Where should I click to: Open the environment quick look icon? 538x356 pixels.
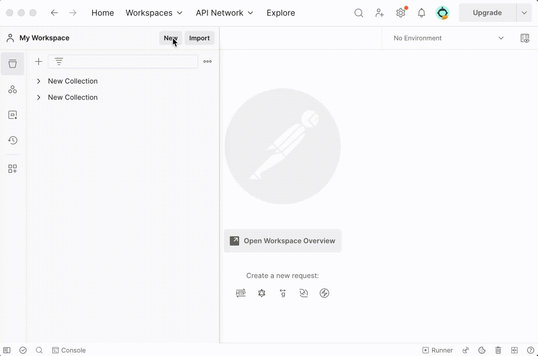(525, 38)
